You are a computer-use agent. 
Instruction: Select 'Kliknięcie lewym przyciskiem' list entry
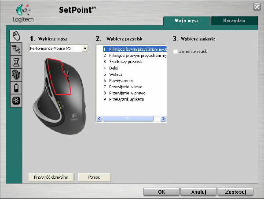(x=135, y=49)
